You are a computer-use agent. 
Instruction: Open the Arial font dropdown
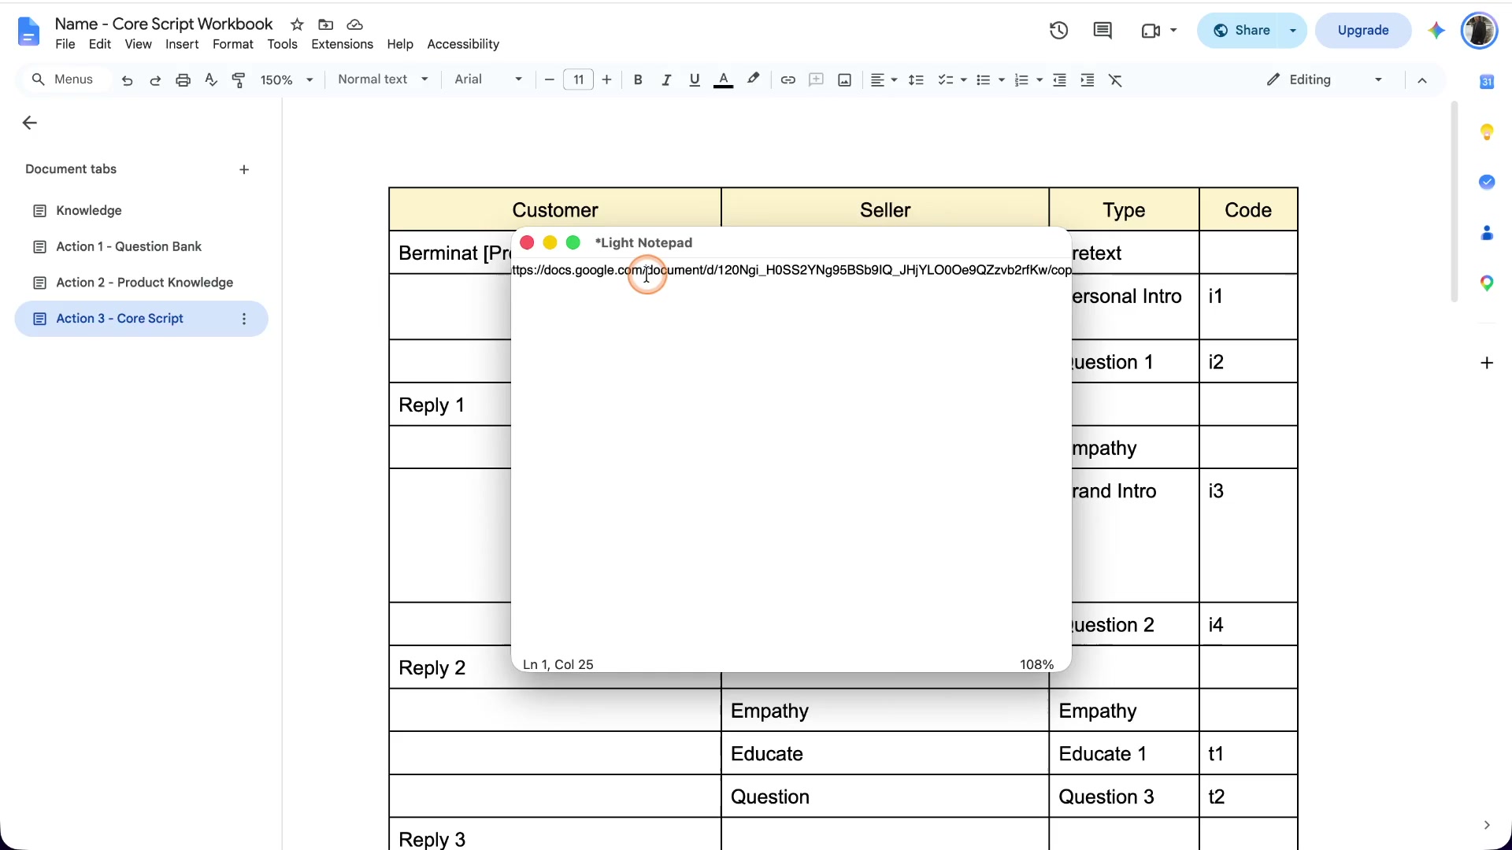point(488,79)
